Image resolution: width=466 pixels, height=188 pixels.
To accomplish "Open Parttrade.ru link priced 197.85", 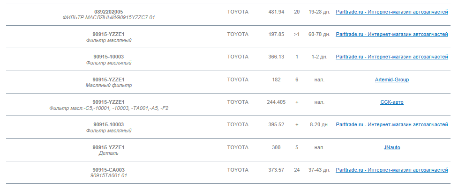I will point(392,34).
